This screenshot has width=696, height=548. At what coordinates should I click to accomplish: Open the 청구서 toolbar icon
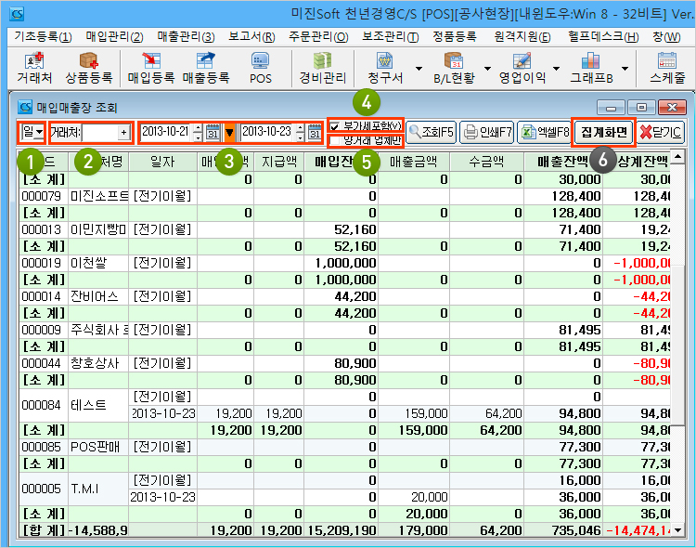click(x=385, y=68)
